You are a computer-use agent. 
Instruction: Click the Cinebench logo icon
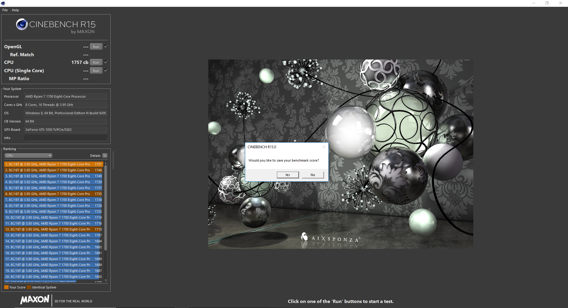[22, 24]
